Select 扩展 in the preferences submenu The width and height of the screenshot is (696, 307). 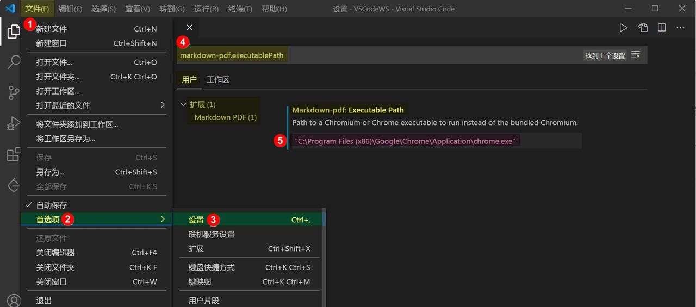(x=247, y=248)
